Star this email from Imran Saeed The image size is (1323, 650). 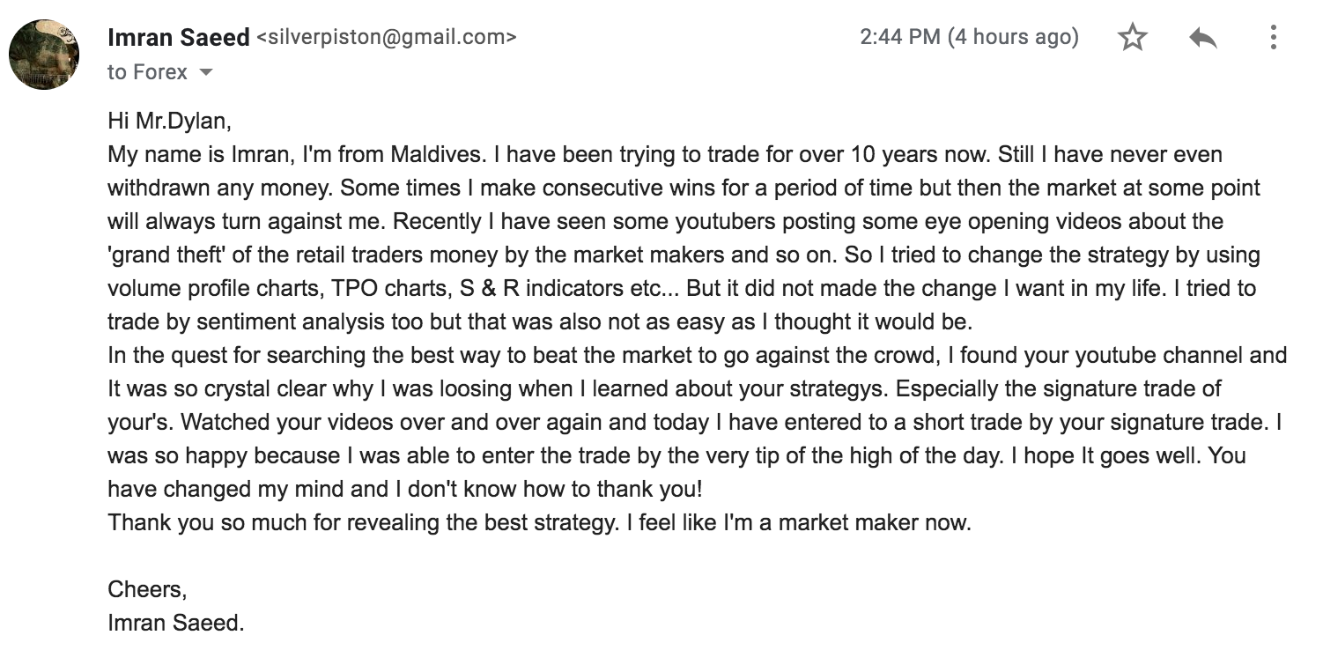(1132, 38)
